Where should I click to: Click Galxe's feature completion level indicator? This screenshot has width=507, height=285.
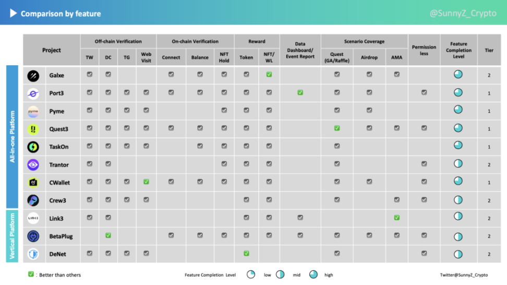[x=458, y=75]
